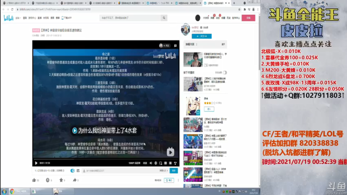The height and width of the screenshot is (195, 347).
Task: Expand the 主站 dropdown in header
Action: 18,18
